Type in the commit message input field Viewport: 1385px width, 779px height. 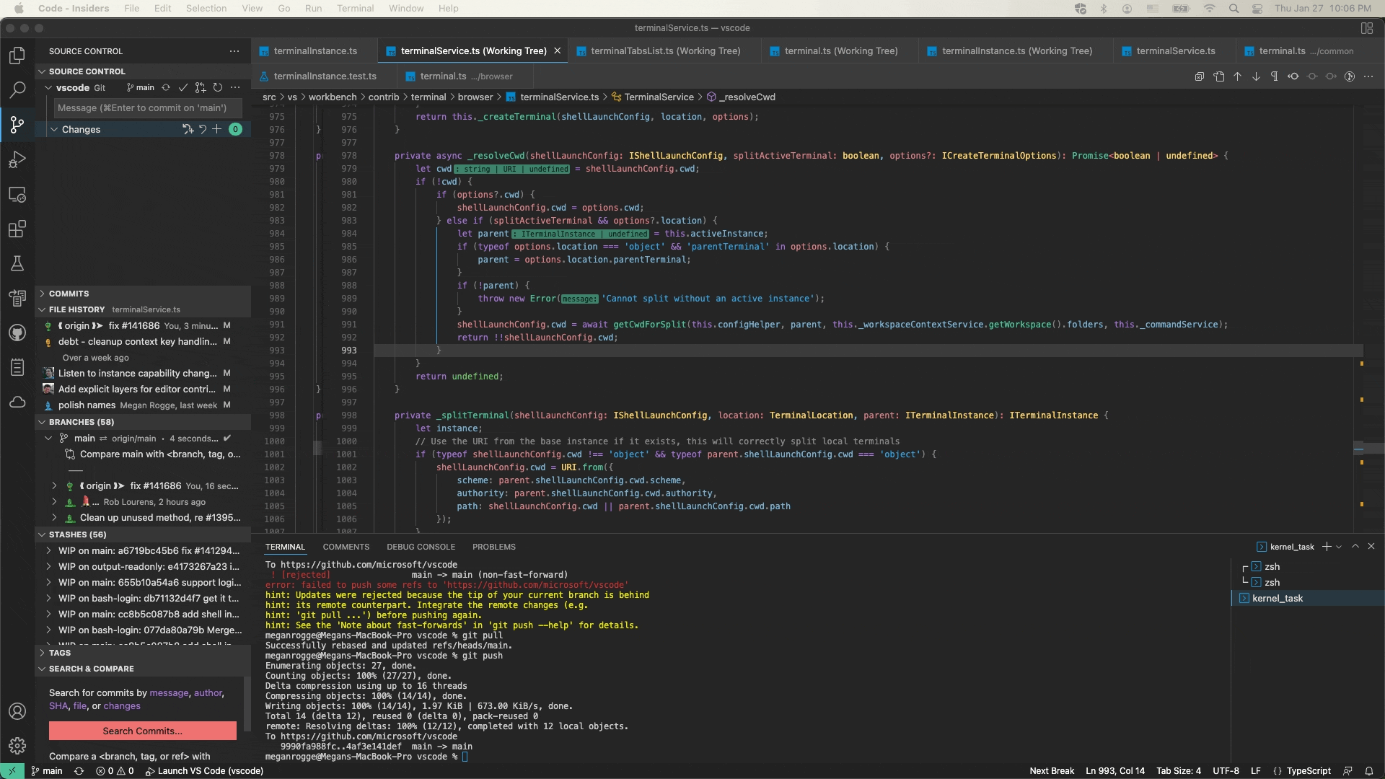pyautogui.click(x=144, y=108)
